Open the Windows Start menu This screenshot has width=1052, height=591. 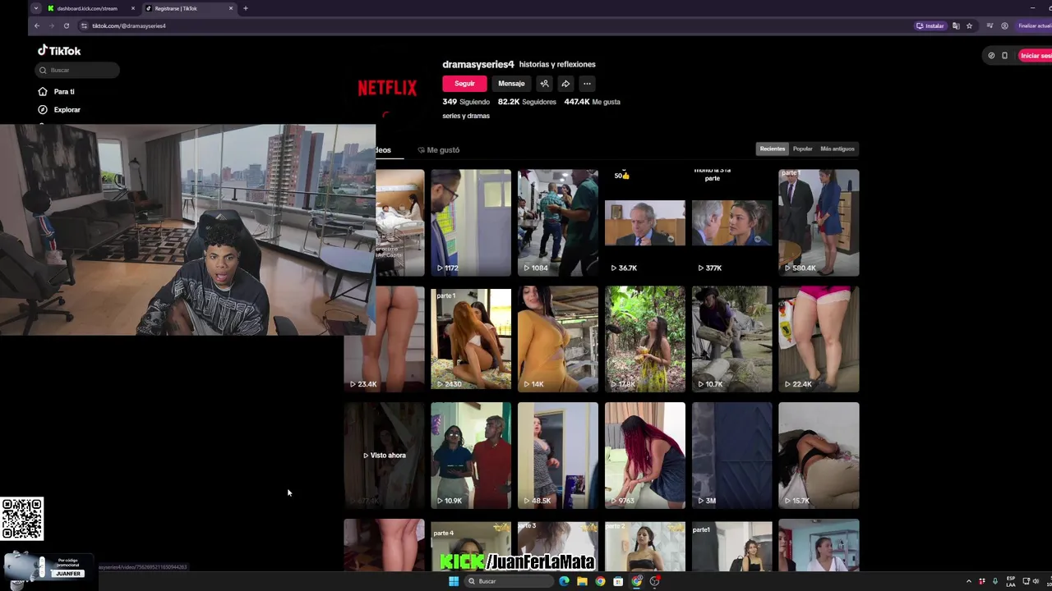tap(453, 581)
